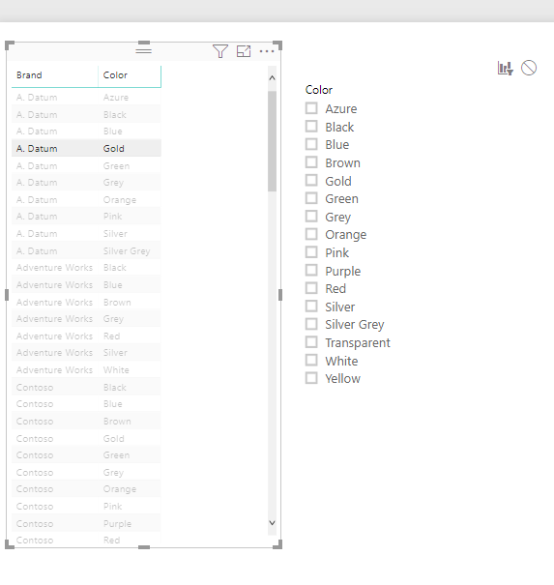This screenshot has height=585, width=554.
Task: Click the Color slicer header title
Action: pos(319,90)
